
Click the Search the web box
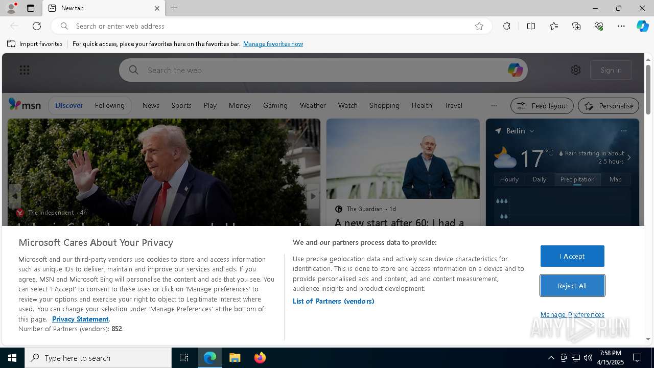pos(323,70)
